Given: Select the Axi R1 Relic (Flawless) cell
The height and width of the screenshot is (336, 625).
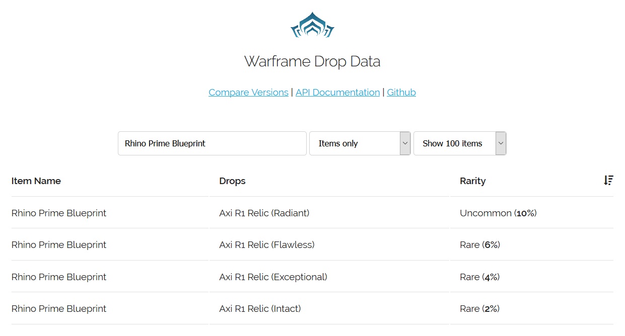Looking at the screenshot, I should pos(267,245).
